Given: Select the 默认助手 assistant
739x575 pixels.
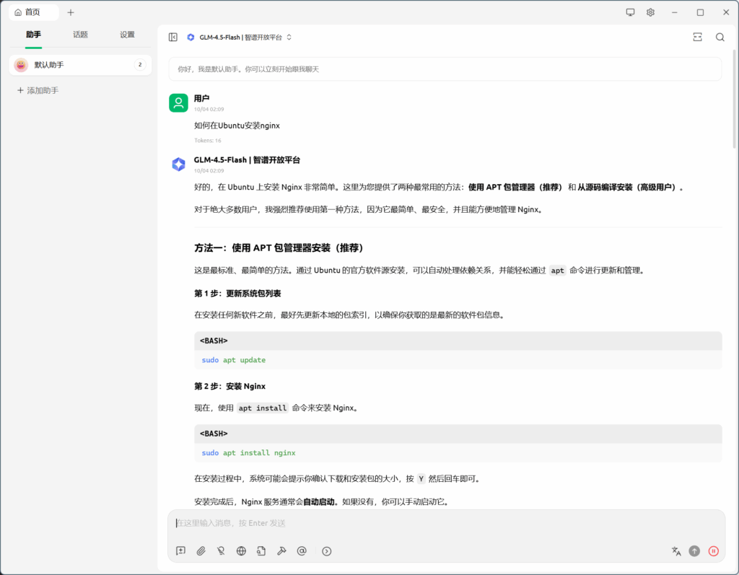Looking at the screenshot, I should tap(72, 65).
